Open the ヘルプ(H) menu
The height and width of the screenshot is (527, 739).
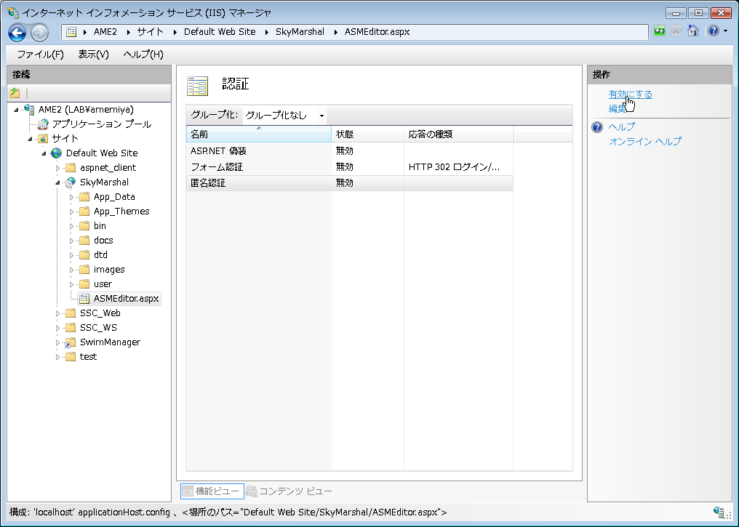(143, 55)
